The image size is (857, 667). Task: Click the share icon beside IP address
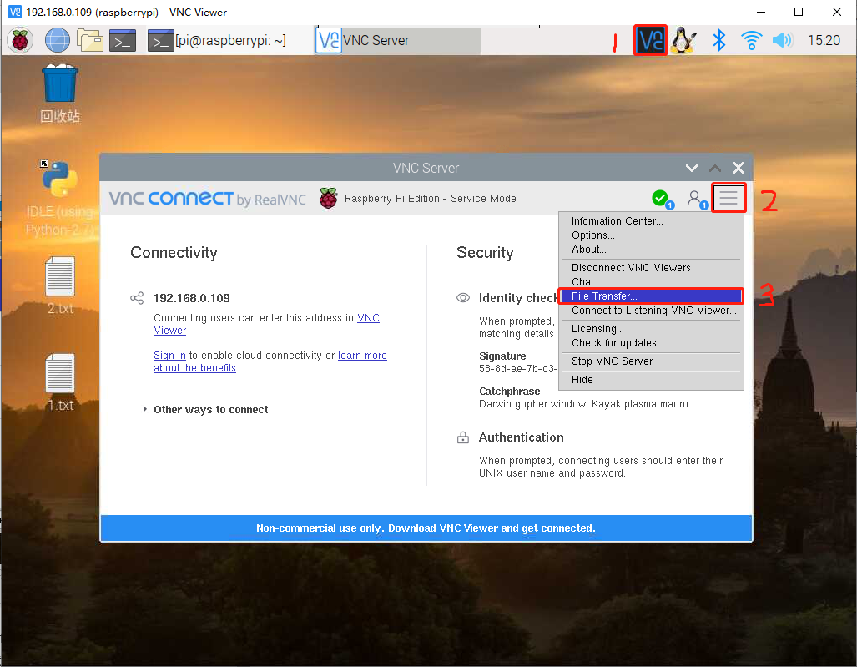click(137, 298)
